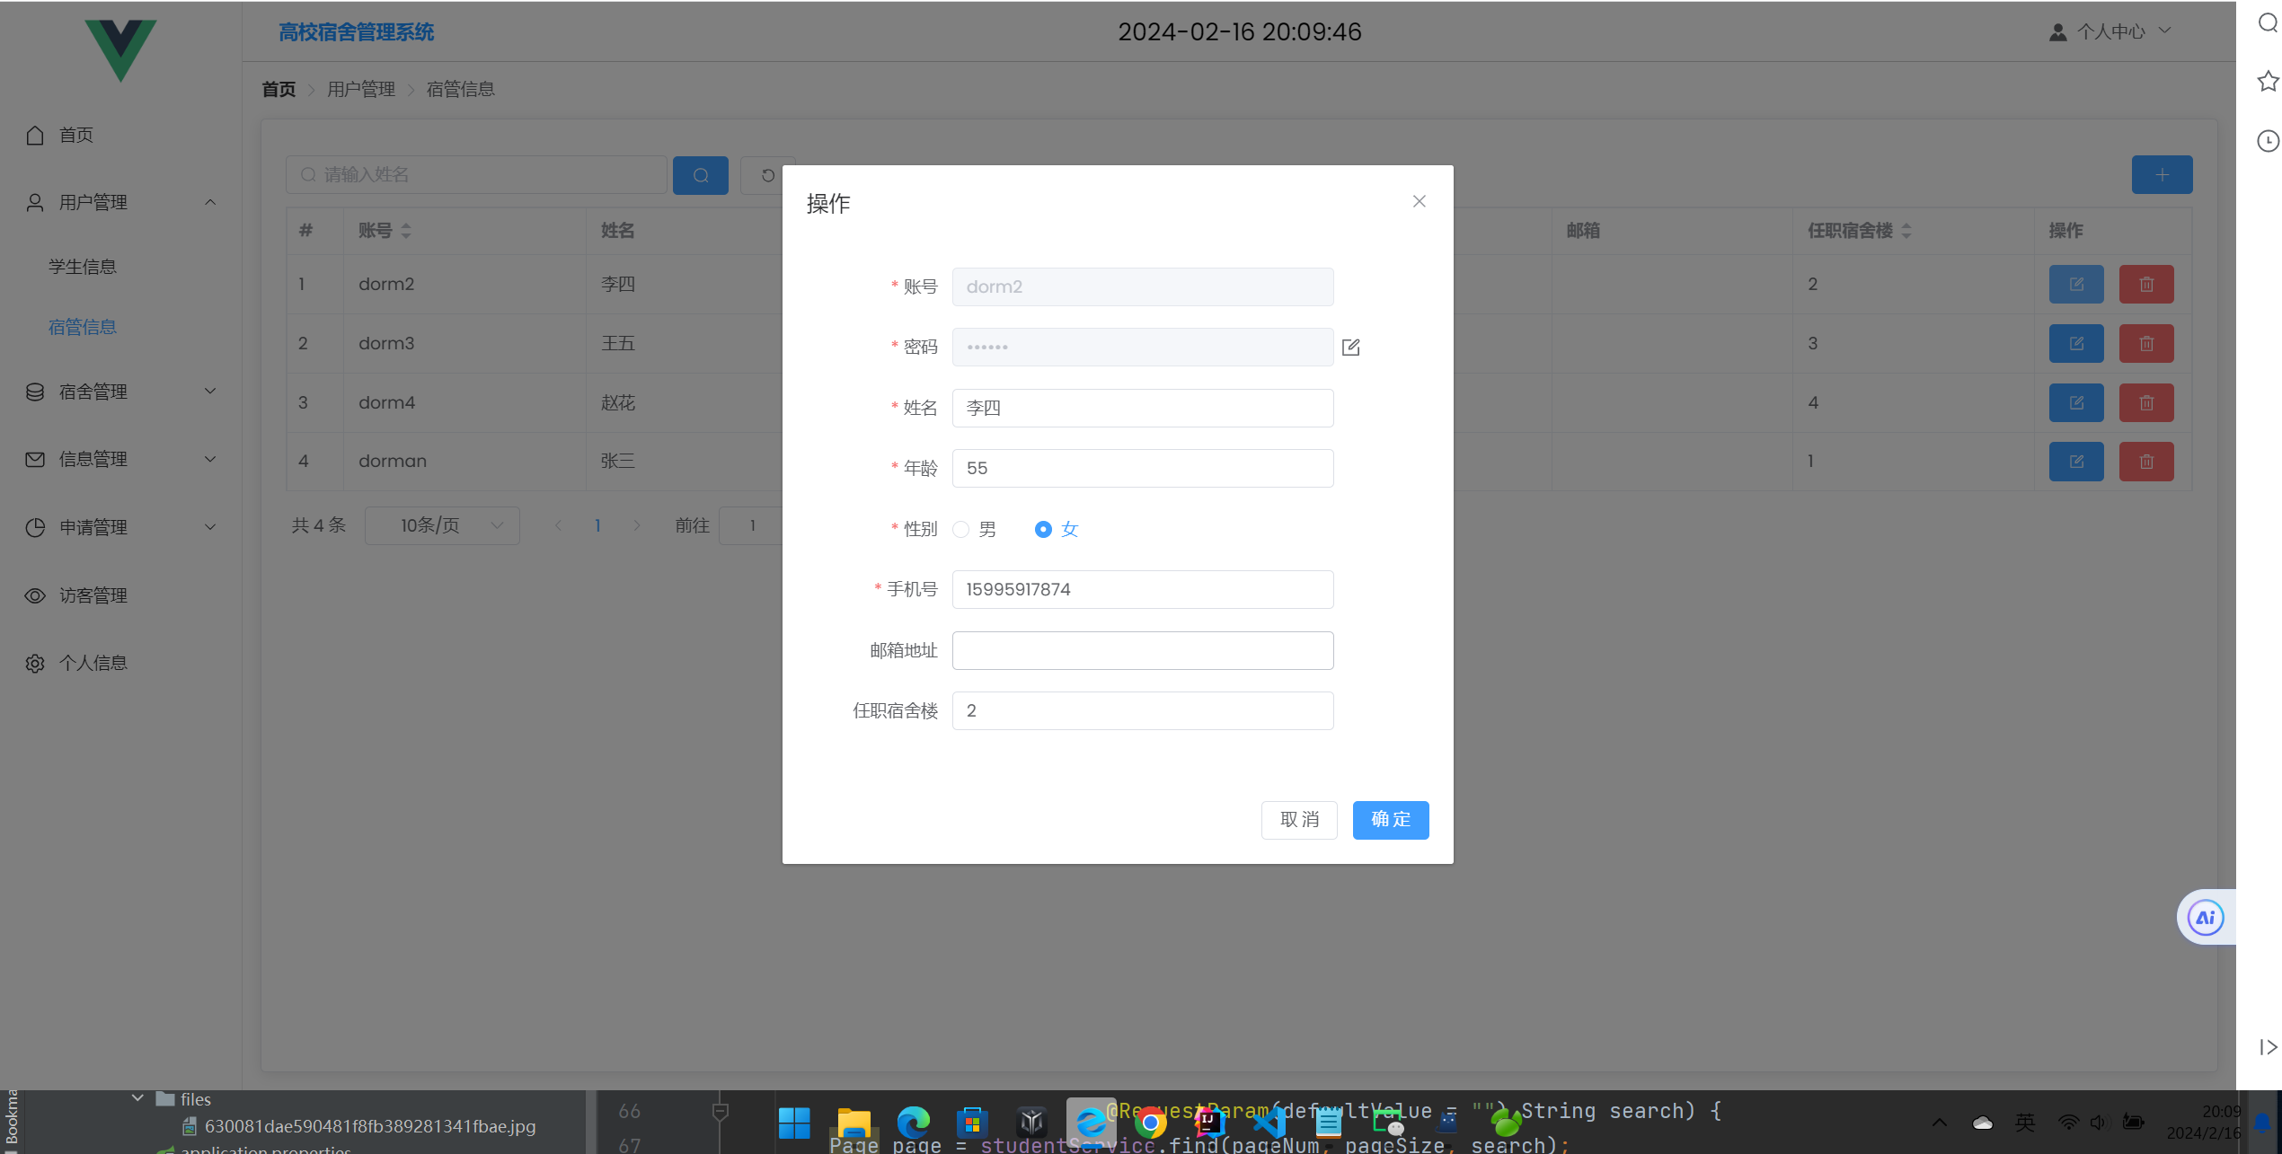Click the 高校宿舍管理系统 title
This screenshot has width=2282, height=1154.
(x=356, y=32)
